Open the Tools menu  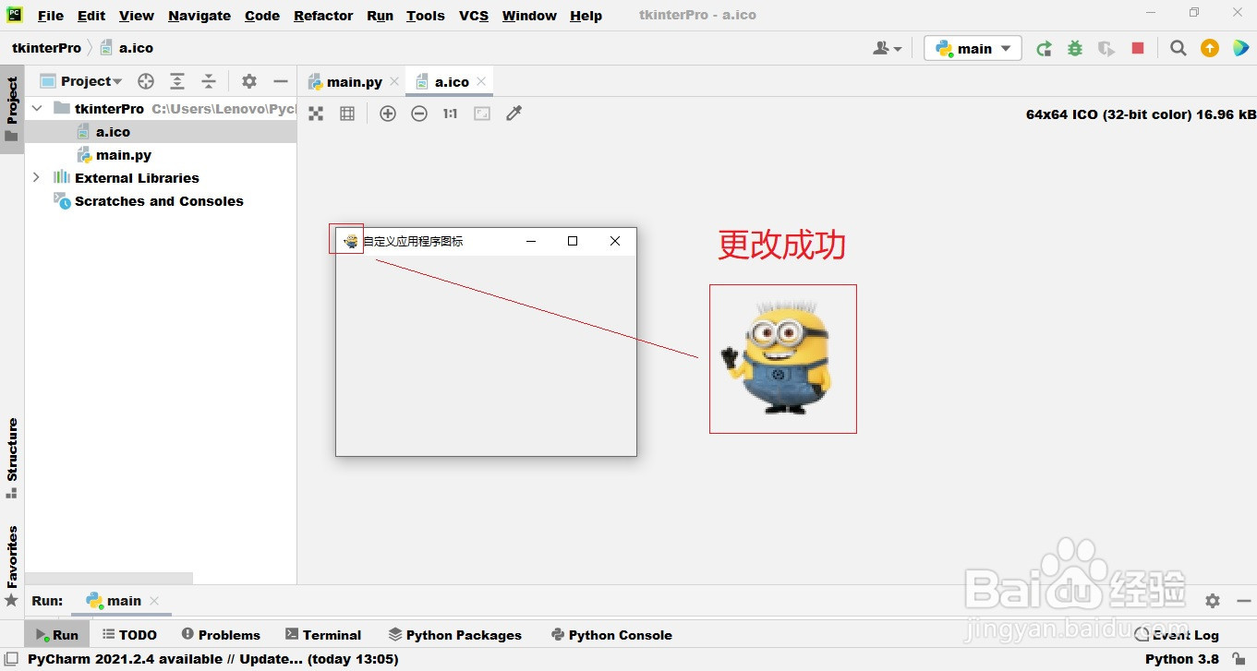(426, 16)
